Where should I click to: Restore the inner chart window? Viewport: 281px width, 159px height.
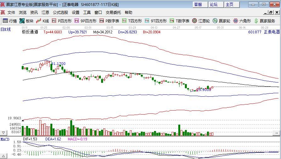271,13
